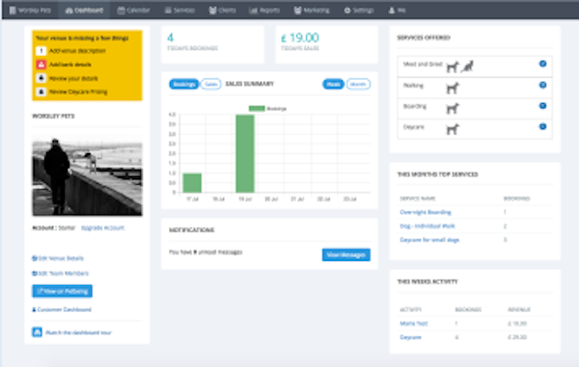Open the Calendar tab in the top navigation
Image resolution: width=579 pixels, height=367 pixels.
[x=133, y=11]
